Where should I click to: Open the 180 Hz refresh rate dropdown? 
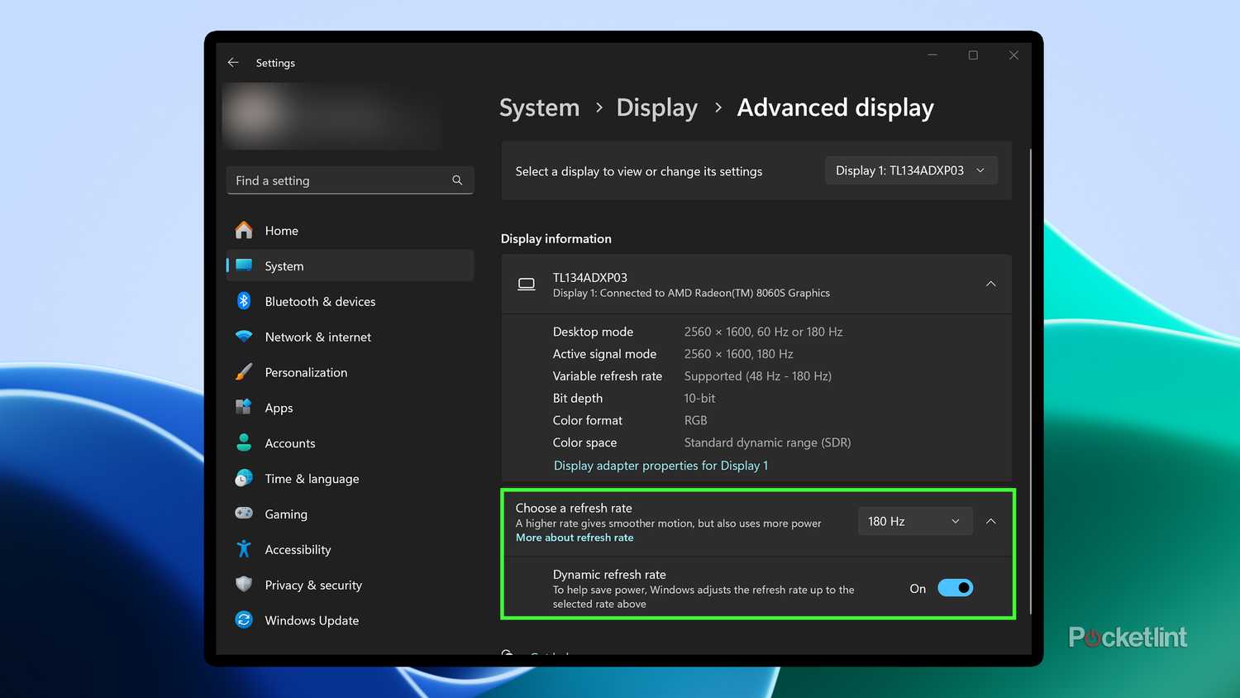(x=914, y=521)
